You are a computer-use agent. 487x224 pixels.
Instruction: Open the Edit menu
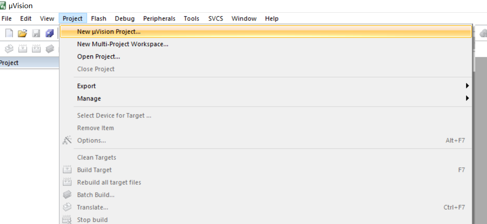26,19
